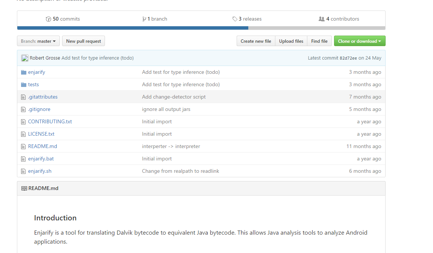The width and height of the screenshot is (433, 253).
Task: Click the releases tag icon
Action: click(235, 19)
